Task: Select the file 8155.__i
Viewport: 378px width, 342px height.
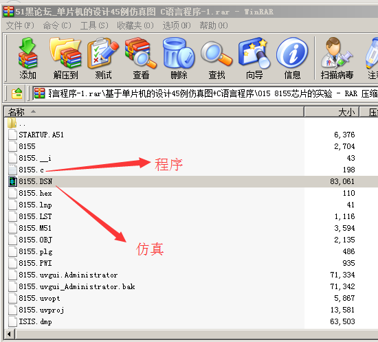Action: click(35, 158)
